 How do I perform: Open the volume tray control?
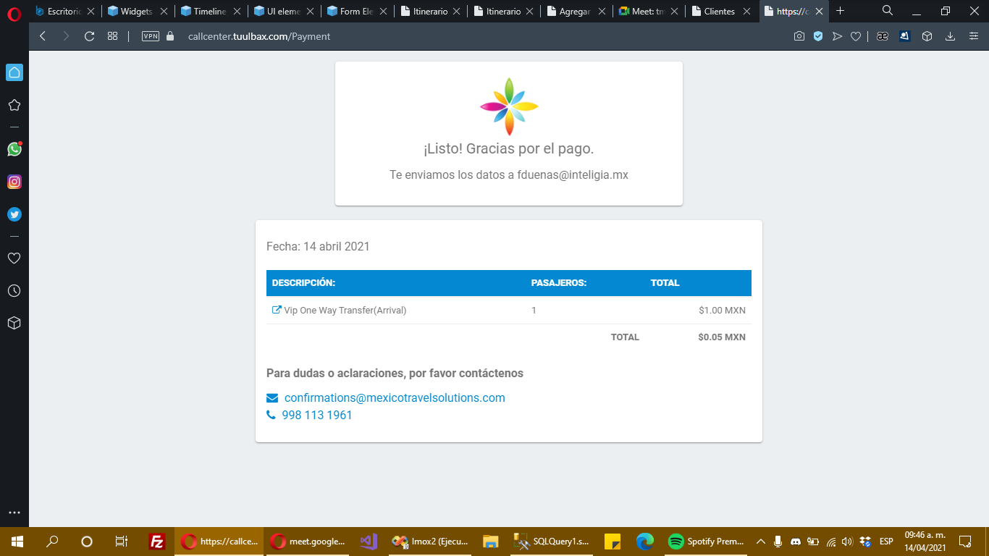[x=848, y=542]
